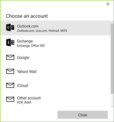Select the Outlook.com account title
The width and height of the screenshot is (114, 122).
coord(28,26)
